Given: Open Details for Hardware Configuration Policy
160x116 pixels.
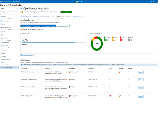Looking at the screenshot, I should 141,80.
